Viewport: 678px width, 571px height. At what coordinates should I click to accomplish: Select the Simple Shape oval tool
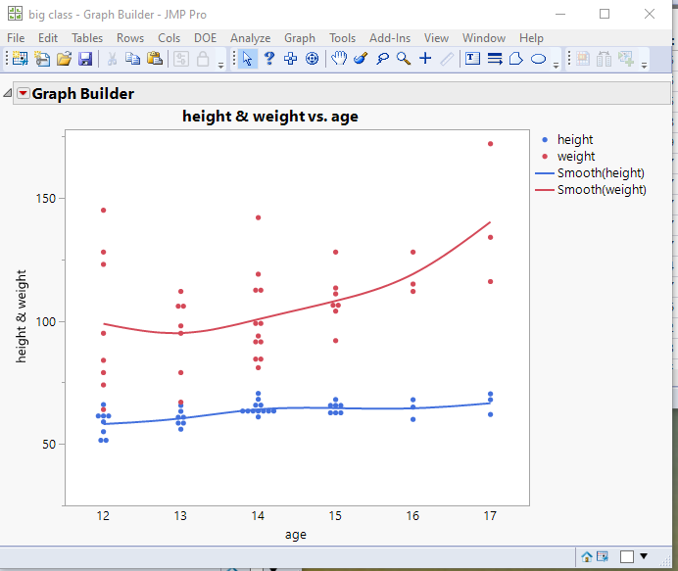click(x=538, y=59)
